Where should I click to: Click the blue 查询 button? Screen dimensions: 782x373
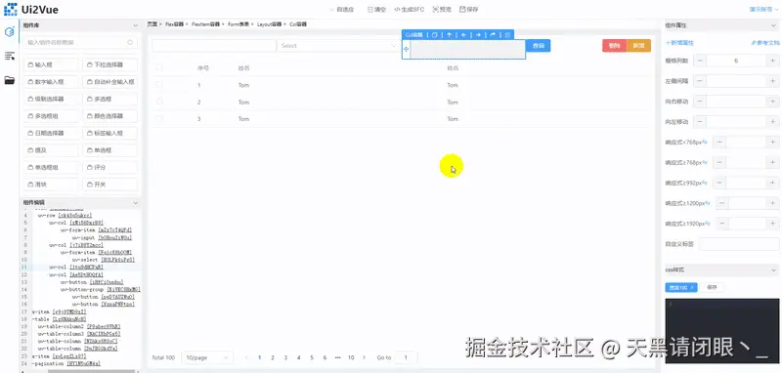(x=539, y=46)
